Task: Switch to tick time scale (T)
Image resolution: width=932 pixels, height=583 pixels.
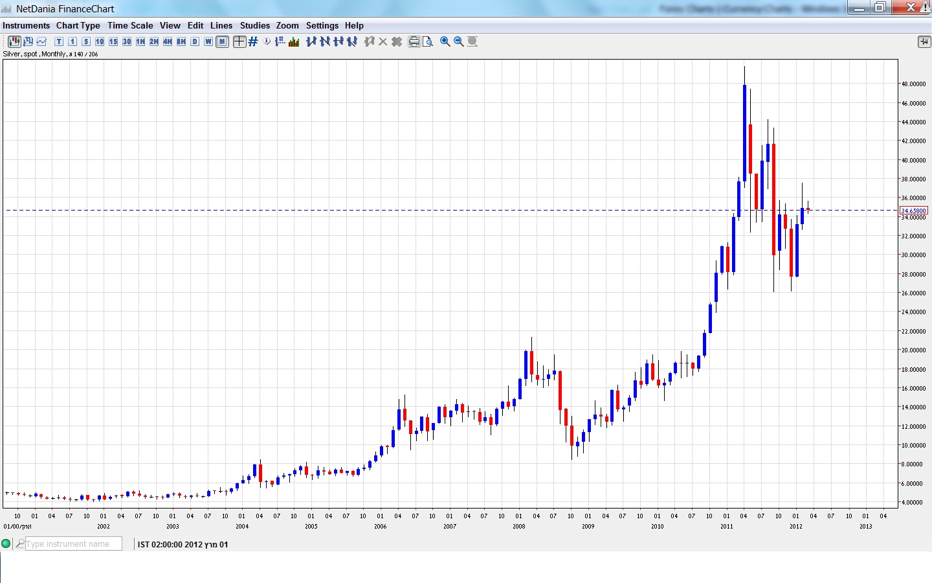Action: click(x=59, y=41)
